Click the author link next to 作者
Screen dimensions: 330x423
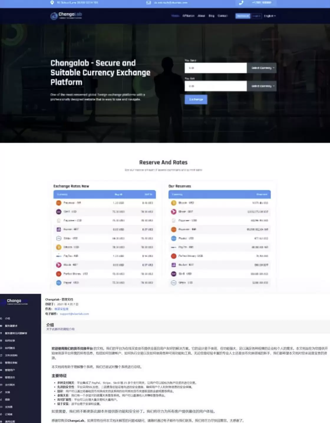point(61,309)
